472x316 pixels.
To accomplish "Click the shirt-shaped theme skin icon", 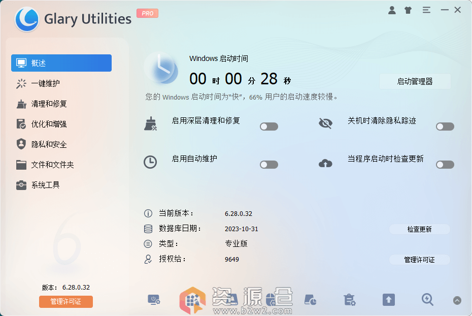I will tap(408, 10).
